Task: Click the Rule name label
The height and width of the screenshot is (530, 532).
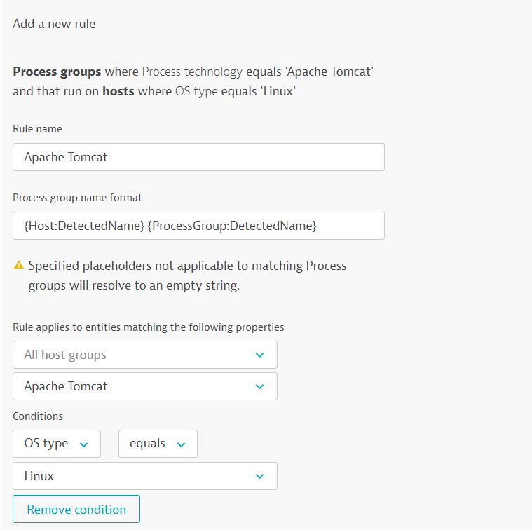Action: 37,129
